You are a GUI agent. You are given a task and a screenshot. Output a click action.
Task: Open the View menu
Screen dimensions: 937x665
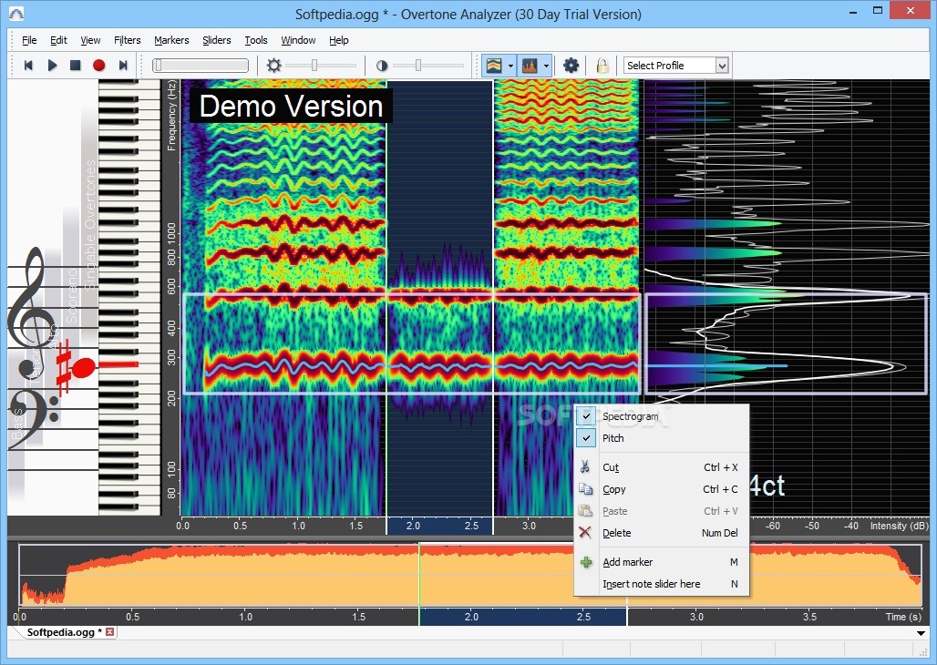coord(90,40)
